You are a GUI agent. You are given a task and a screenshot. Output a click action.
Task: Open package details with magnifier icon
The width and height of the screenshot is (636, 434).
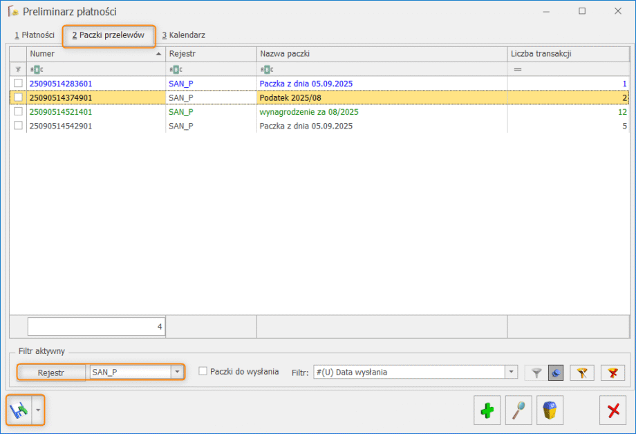(x=518, y=411)
